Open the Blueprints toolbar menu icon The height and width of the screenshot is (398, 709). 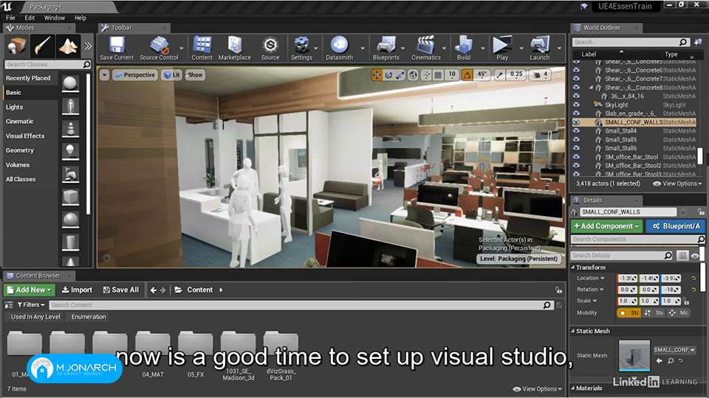pyautogui.click(x=386, y=48)
